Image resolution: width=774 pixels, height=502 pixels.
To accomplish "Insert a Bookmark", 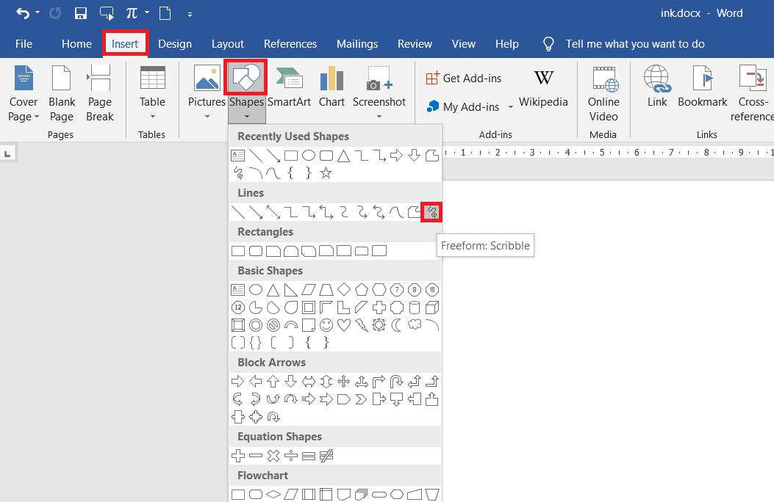I will point(702,90).
